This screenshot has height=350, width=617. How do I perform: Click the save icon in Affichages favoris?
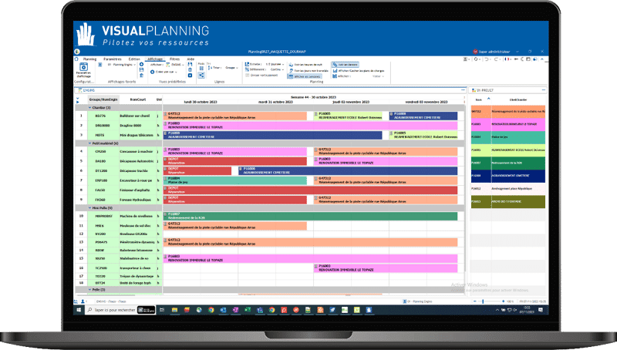click(x=141, y=70)
